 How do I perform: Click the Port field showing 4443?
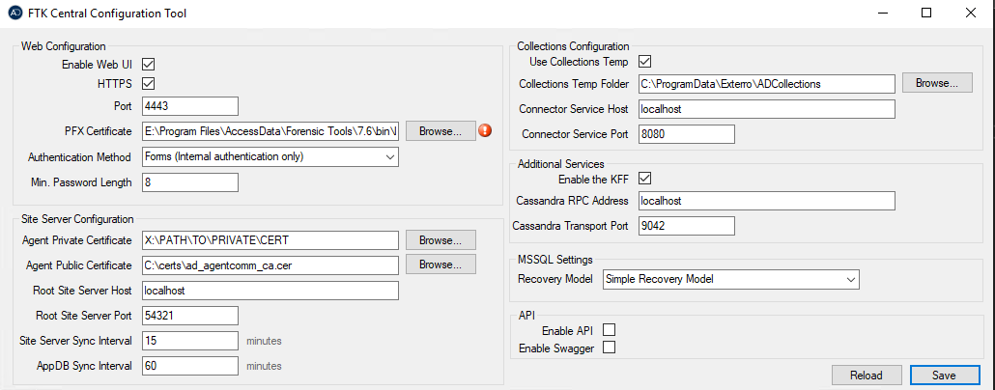190,106
